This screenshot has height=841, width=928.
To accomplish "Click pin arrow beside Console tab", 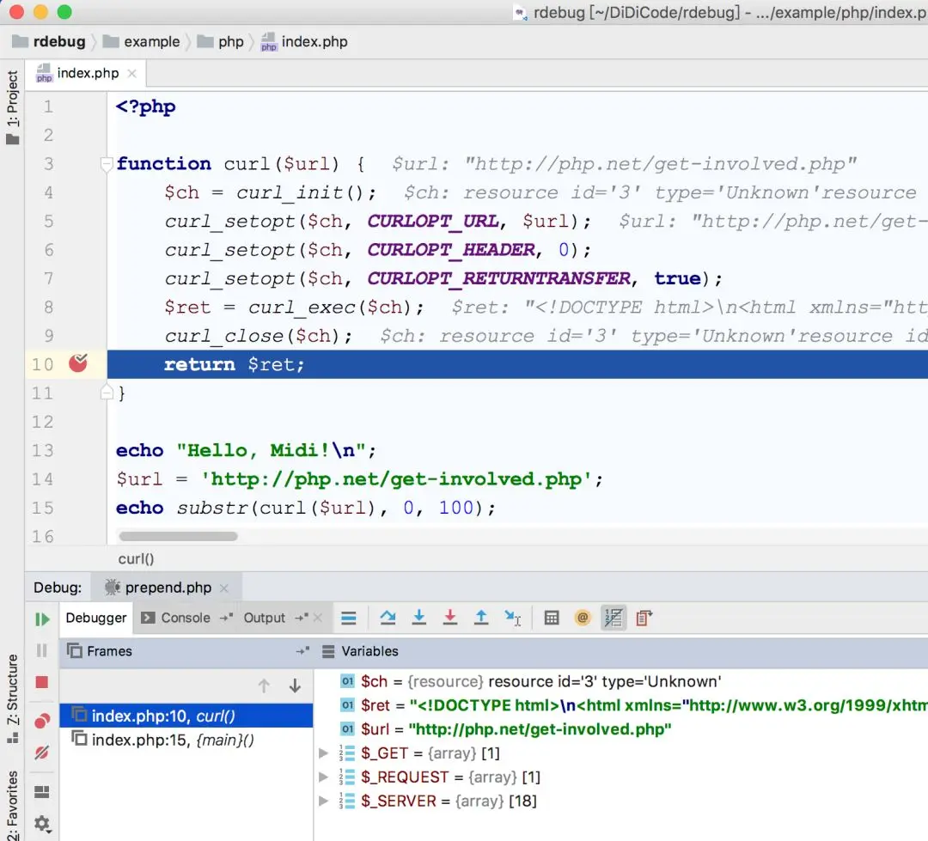I will pyautogui.click(x=226, y=618).
